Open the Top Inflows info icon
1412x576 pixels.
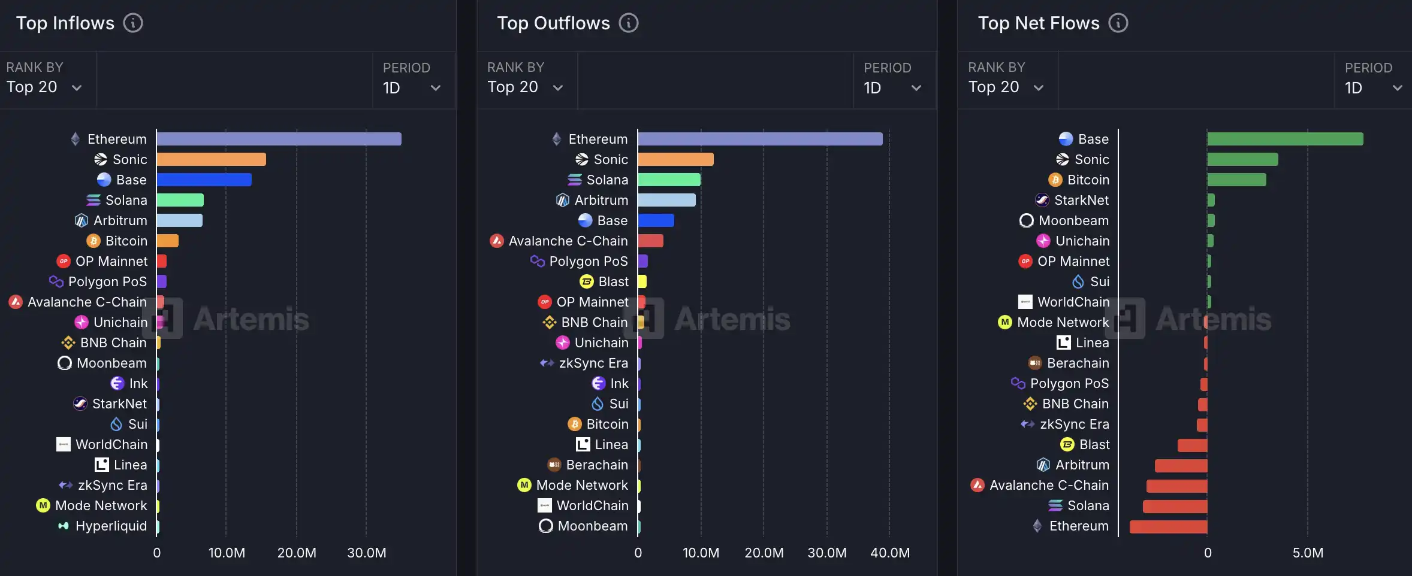(x=133, y=23)
